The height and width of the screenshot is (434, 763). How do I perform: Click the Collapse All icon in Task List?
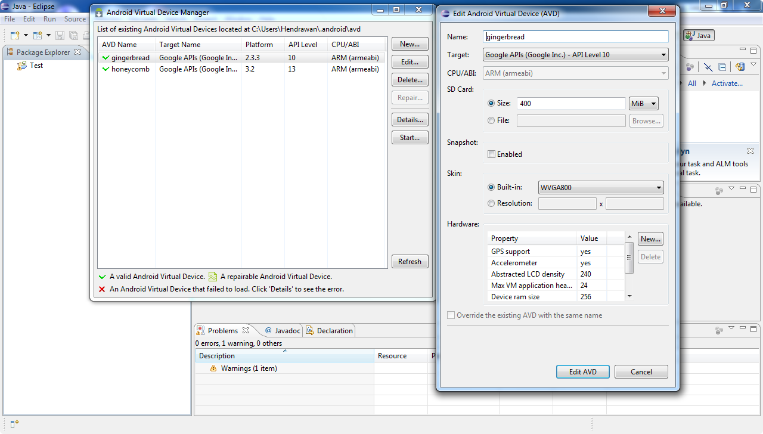722,67
